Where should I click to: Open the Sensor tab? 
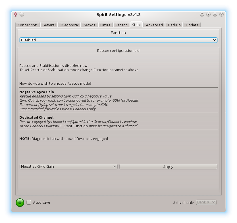click(x=121, y=25)
